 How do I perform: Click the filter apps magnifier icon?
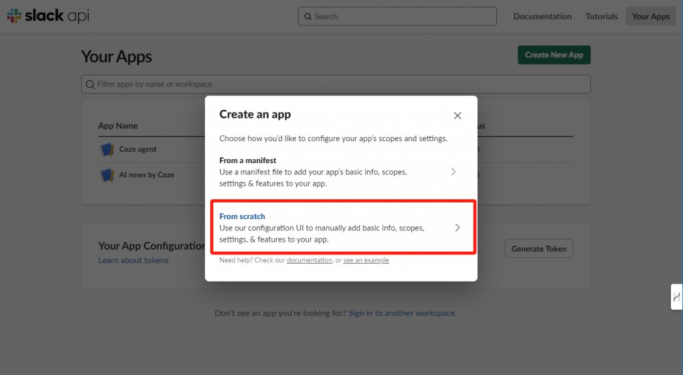tap(90, 85)
